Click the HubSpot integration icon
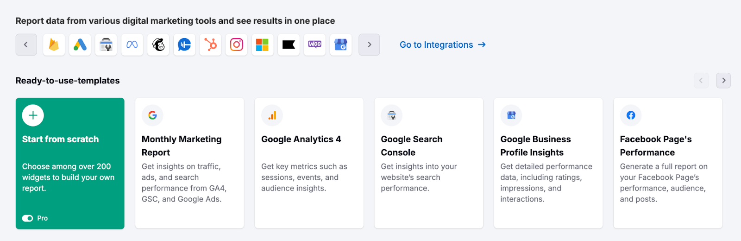This screenshot has height=241, width=741. pos(211,45)
